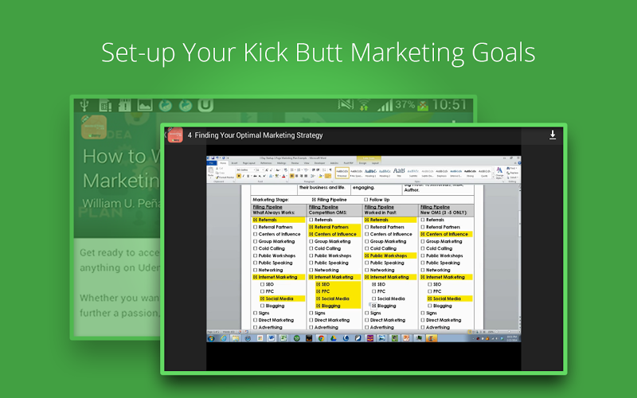
Task: Tap the faded course thumbnail in background card
Action: (x=93, y=127)
